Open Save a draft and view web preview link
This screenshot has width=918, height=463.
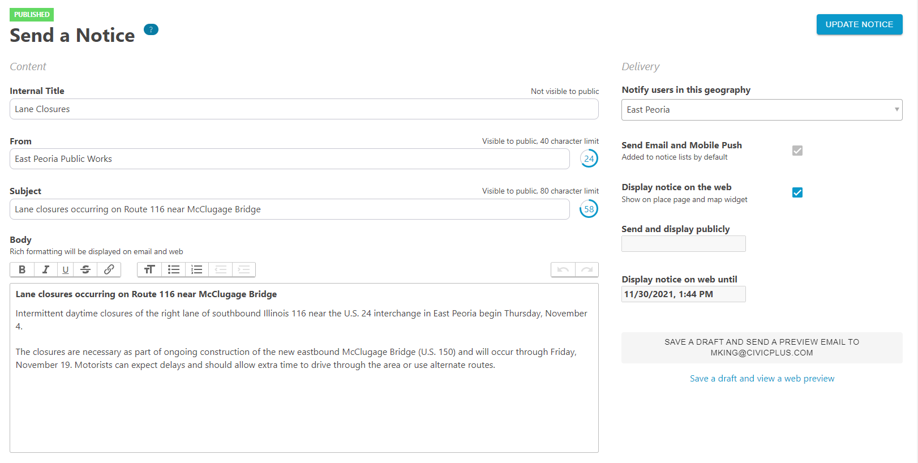762,379
